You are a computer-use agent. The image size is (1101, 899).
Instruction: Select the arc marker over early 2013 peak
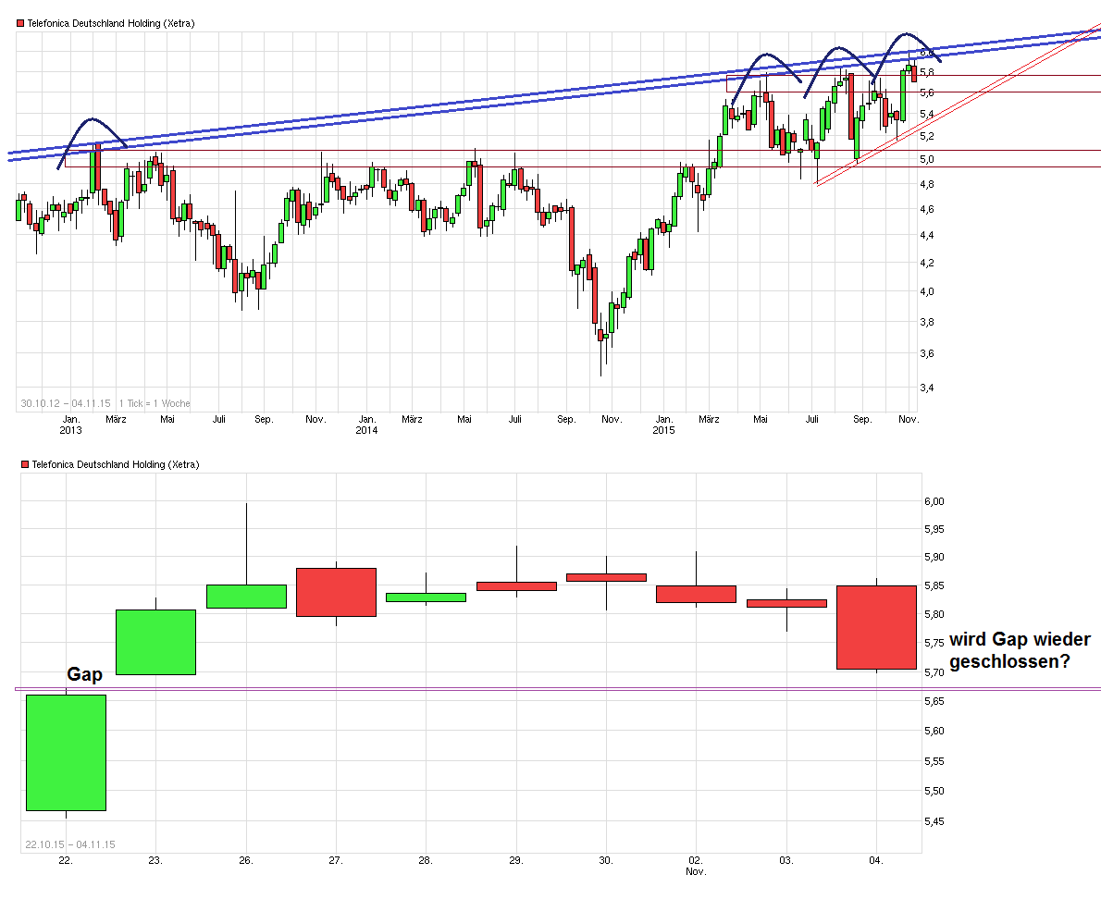coord(90,120)
